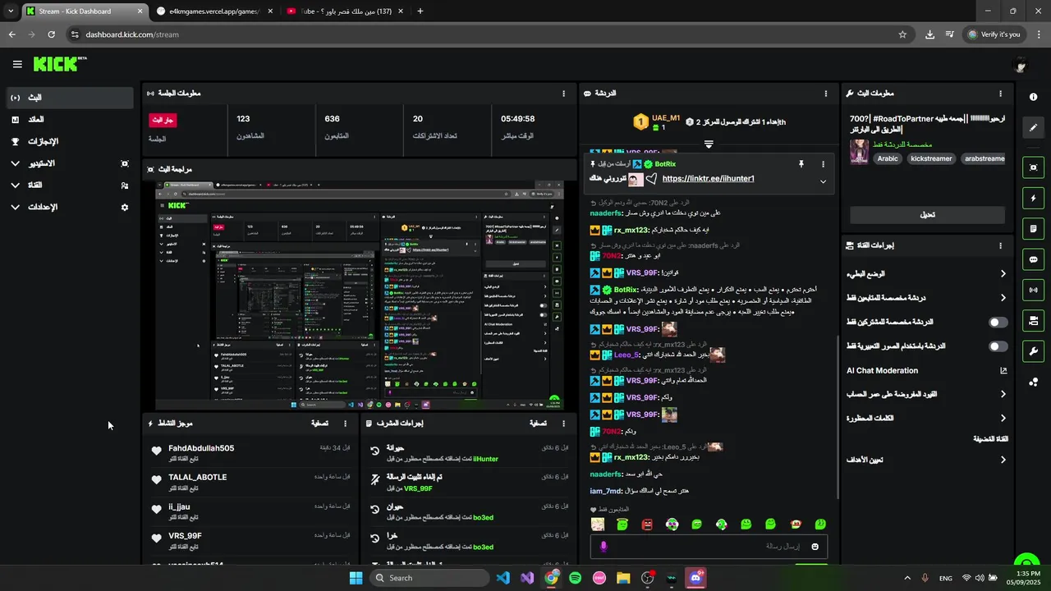The width and height of the screenshot is (1051, 591).
Task: Click the purple microphone icon in chat box
Action: pyautogui.click(x=604, y=547)
